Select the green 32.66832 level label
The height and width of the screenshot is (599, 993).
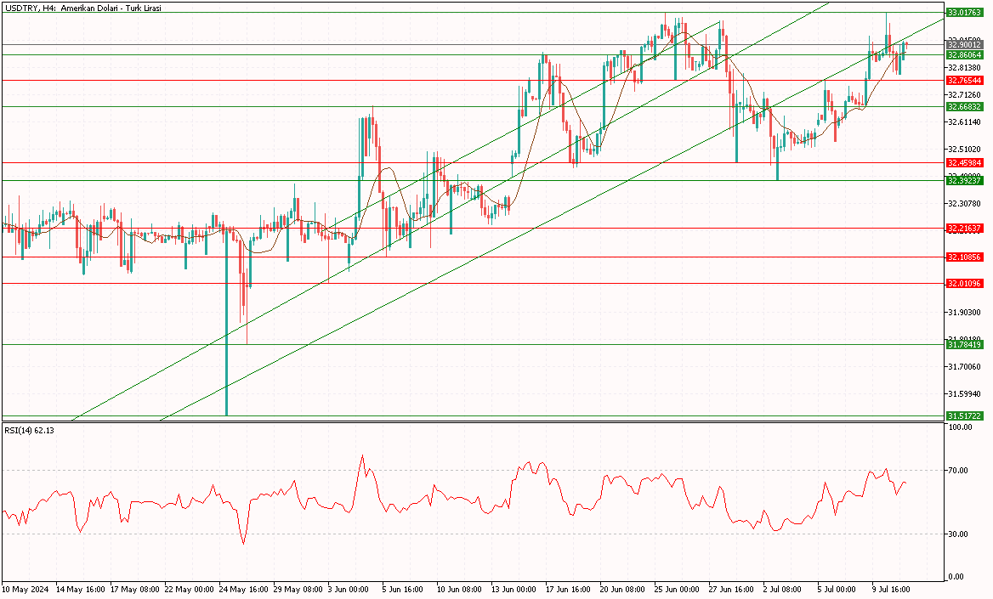click(964, 107)
